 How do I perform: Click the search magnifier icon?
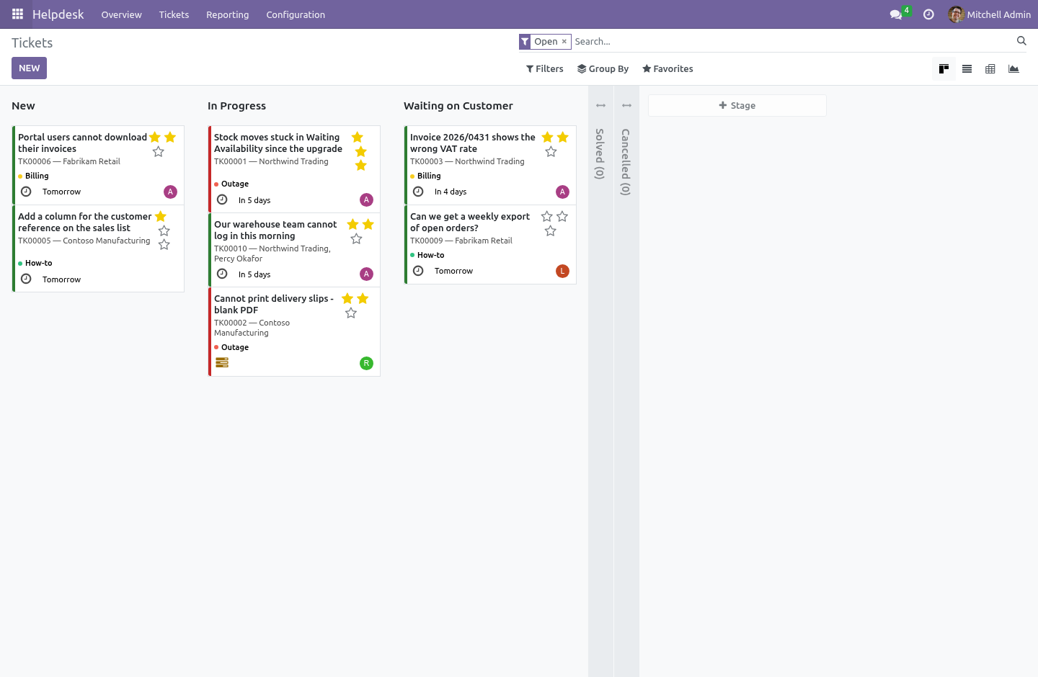[1021, 41]
